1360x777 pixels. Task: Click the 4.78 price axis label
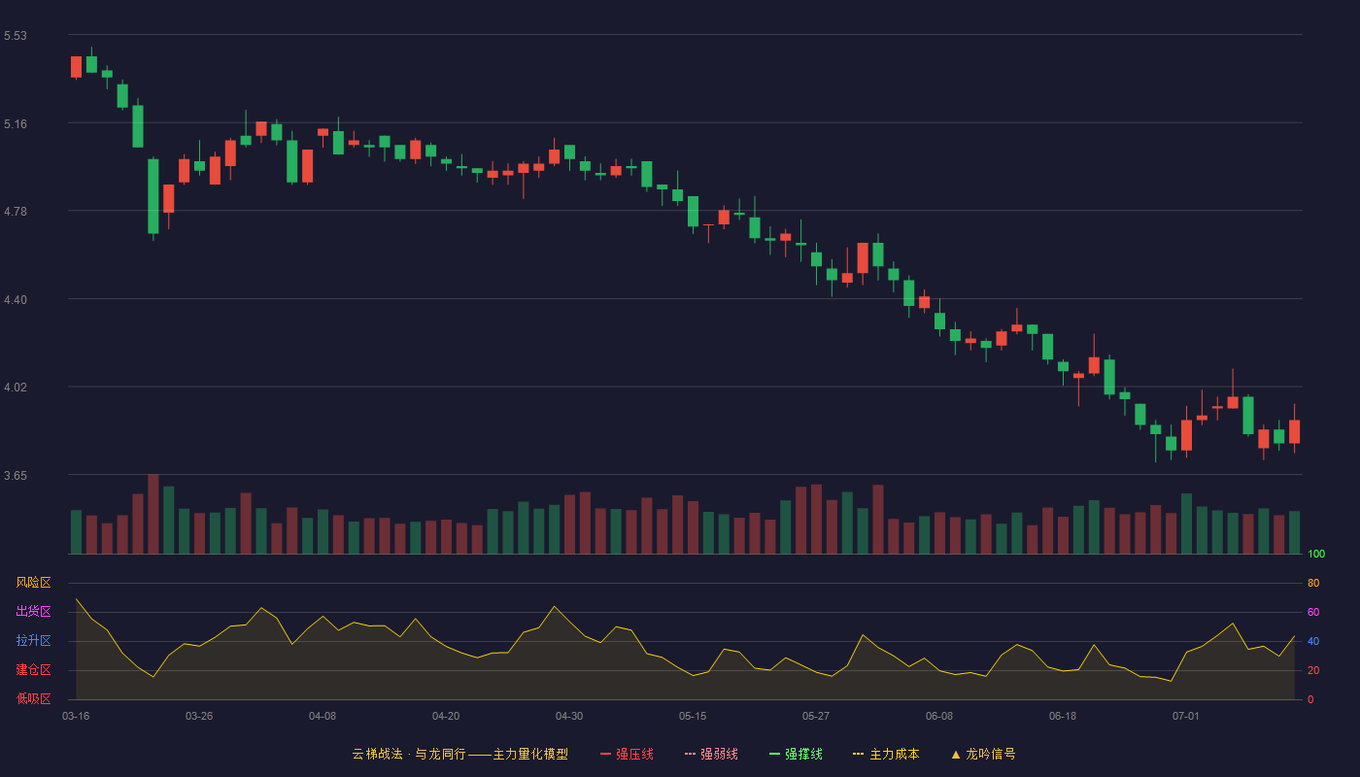tap(16, 212)
